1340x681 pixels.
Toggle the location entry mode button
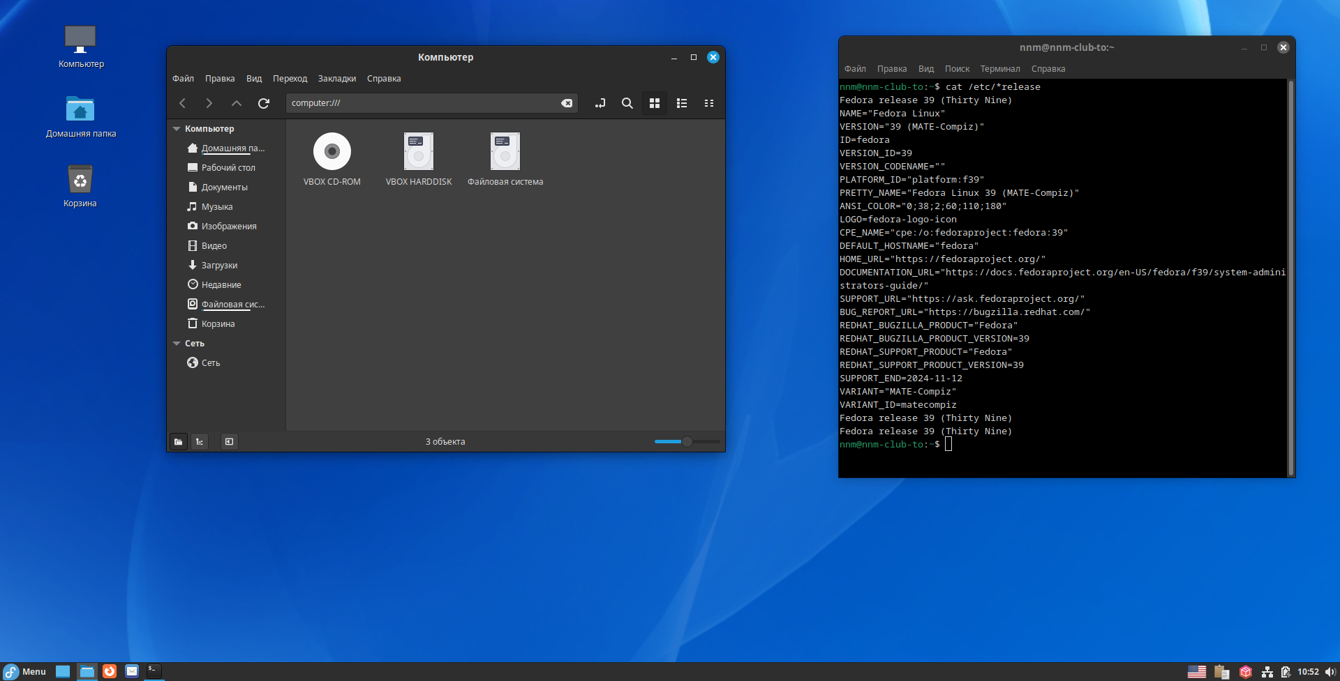(x=600, y=103)
